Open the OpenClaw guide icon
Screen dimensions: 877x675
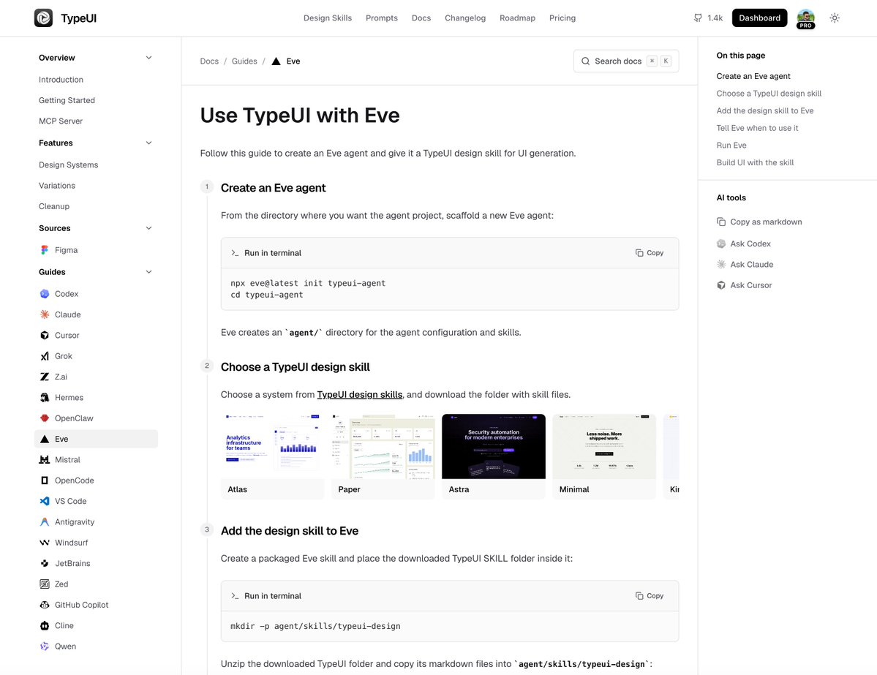click(x=45, y=418)
